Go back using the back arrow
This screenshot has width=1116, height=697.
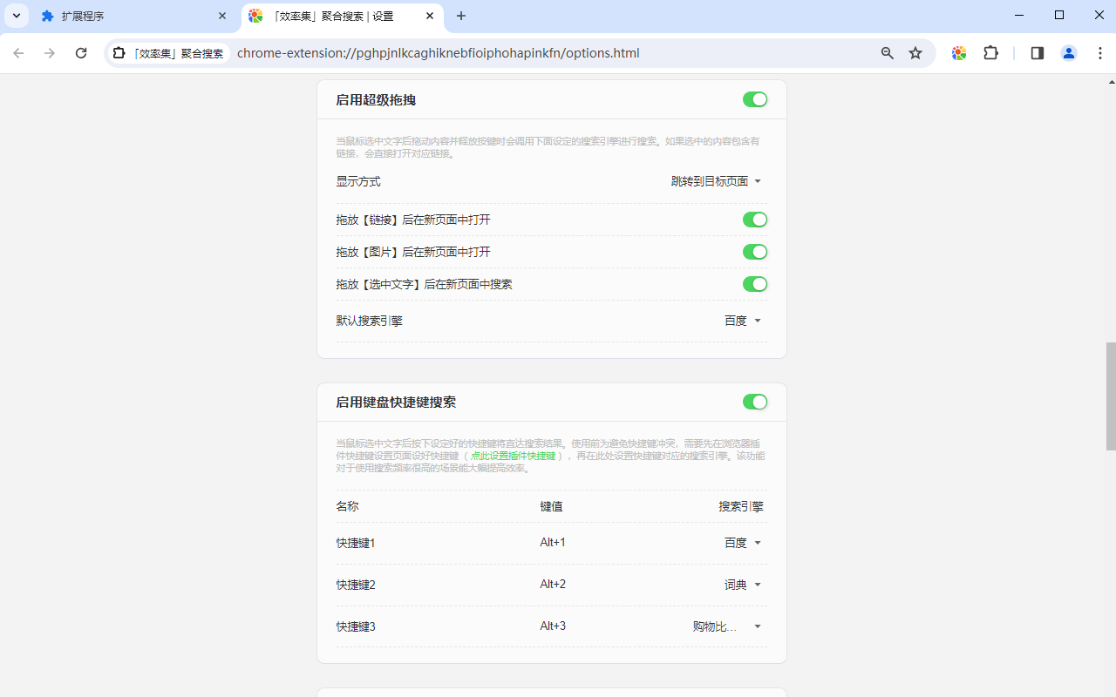pyautogui.click(x=18, y=53)
